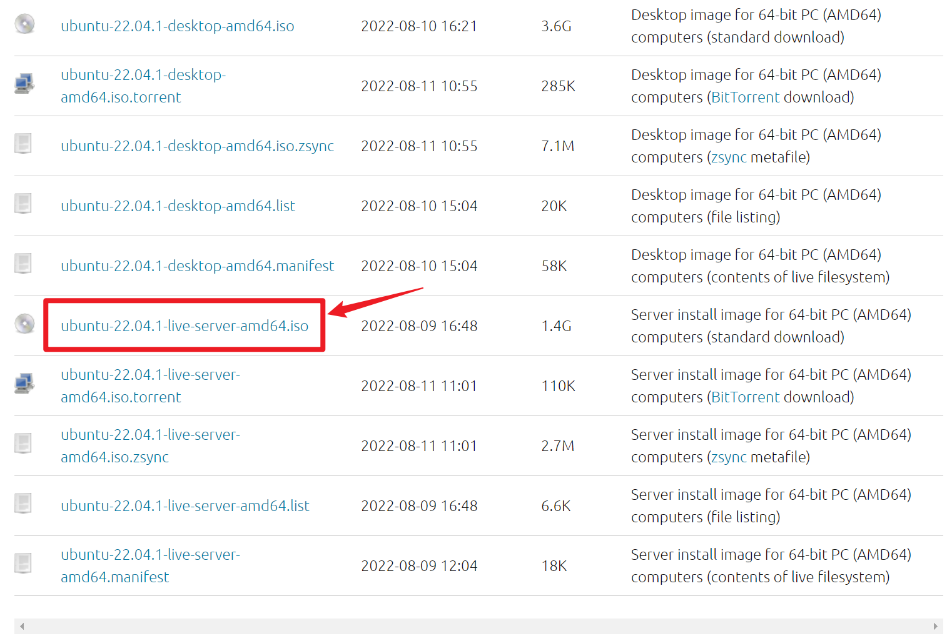The image size is (947, 641).
Task: Click the desktop image file listing description
Action: pyautogui.click(x=756, y=206)
